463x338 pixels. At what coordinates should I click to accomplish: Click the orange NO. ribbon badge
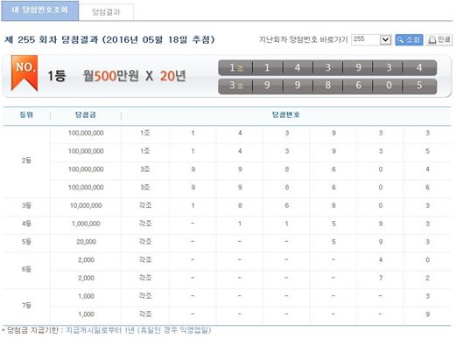click(25, 72)
